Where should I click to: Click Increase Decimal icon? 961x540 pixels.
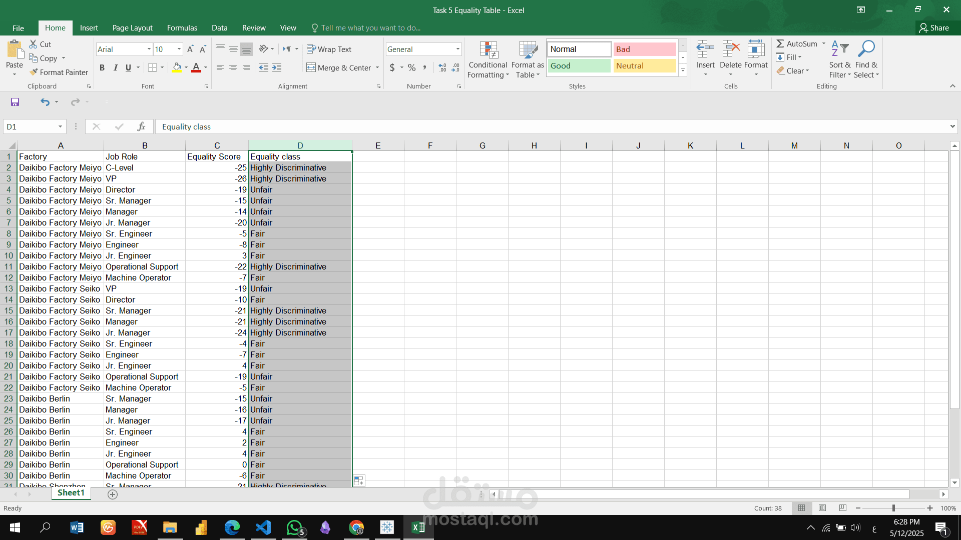click(x=442, y=67)
